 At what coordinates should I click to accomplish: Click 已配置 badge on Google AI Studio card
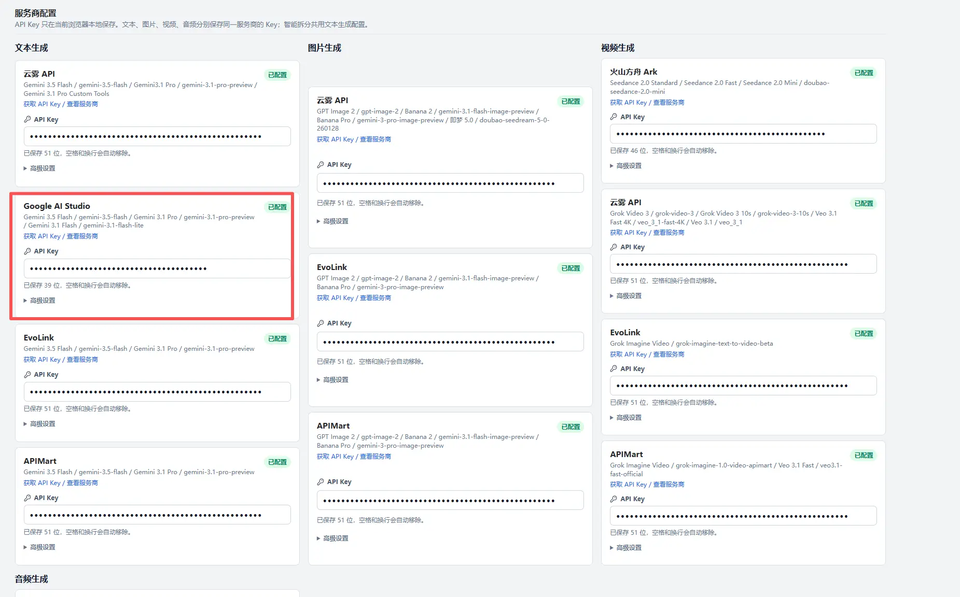277,207
